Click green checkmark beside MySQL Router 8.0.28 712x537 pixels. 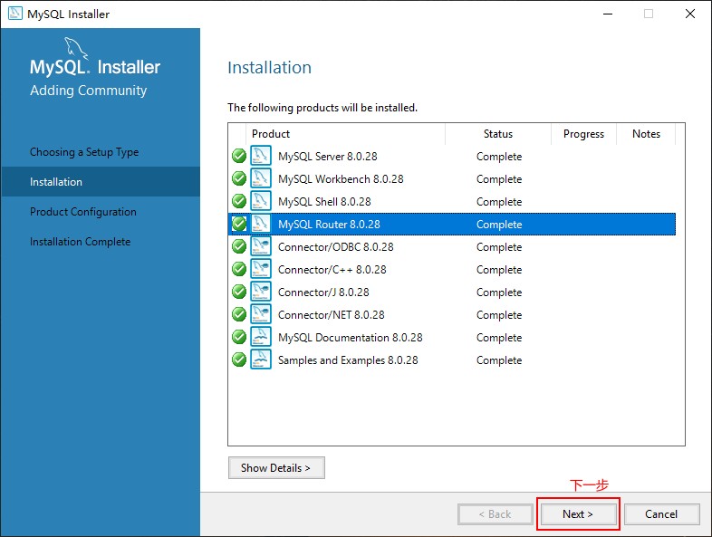click(239, 224)
